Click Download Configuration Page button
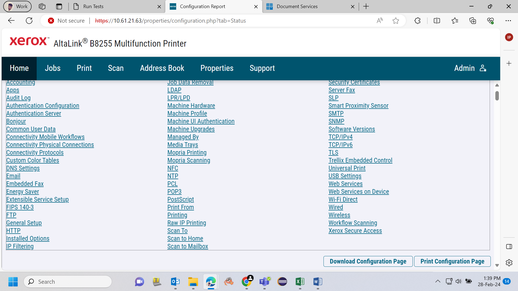Screen dimensions: 518x291 click(x=368, y=261)
